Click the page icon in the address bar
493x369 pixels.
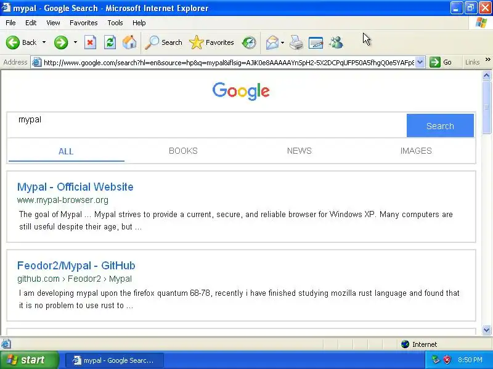pos(37,63)
